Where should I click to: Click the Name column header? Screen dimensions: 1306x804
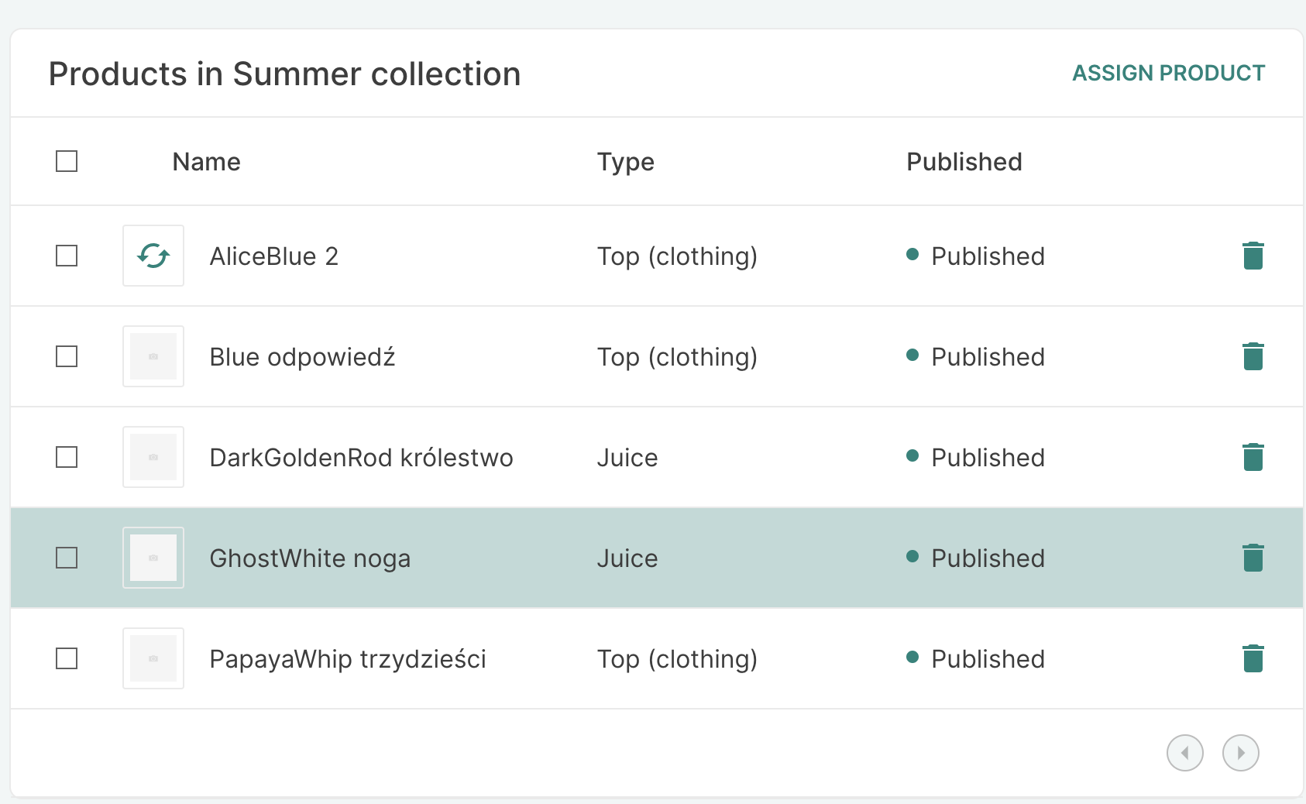point(205,161)
